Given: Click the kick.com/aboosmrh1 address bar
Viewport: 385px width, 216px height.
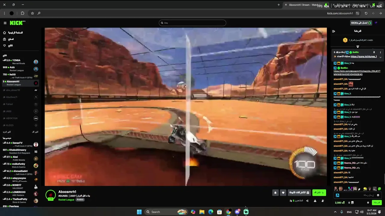Looking at the screenshot, I should click(340, 13).
